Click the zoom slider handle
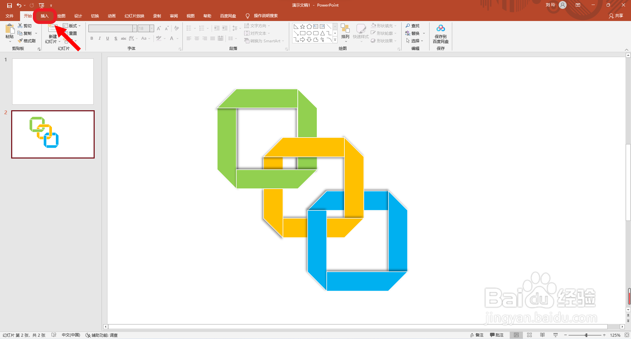631x339 pixels. click(586, 335)
